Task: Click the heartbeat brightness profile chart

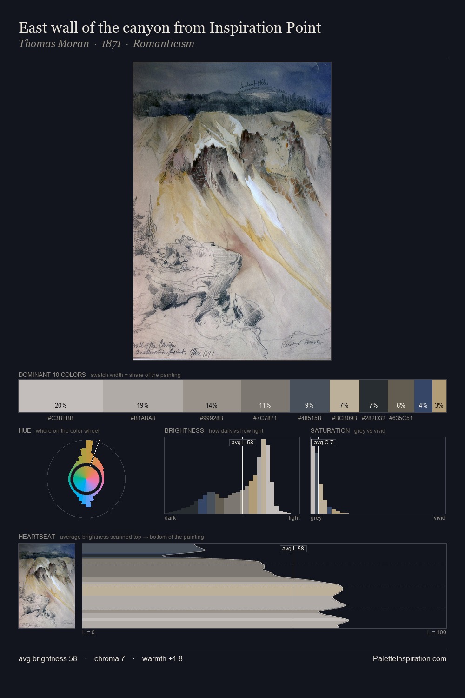Action: (264, 586)
